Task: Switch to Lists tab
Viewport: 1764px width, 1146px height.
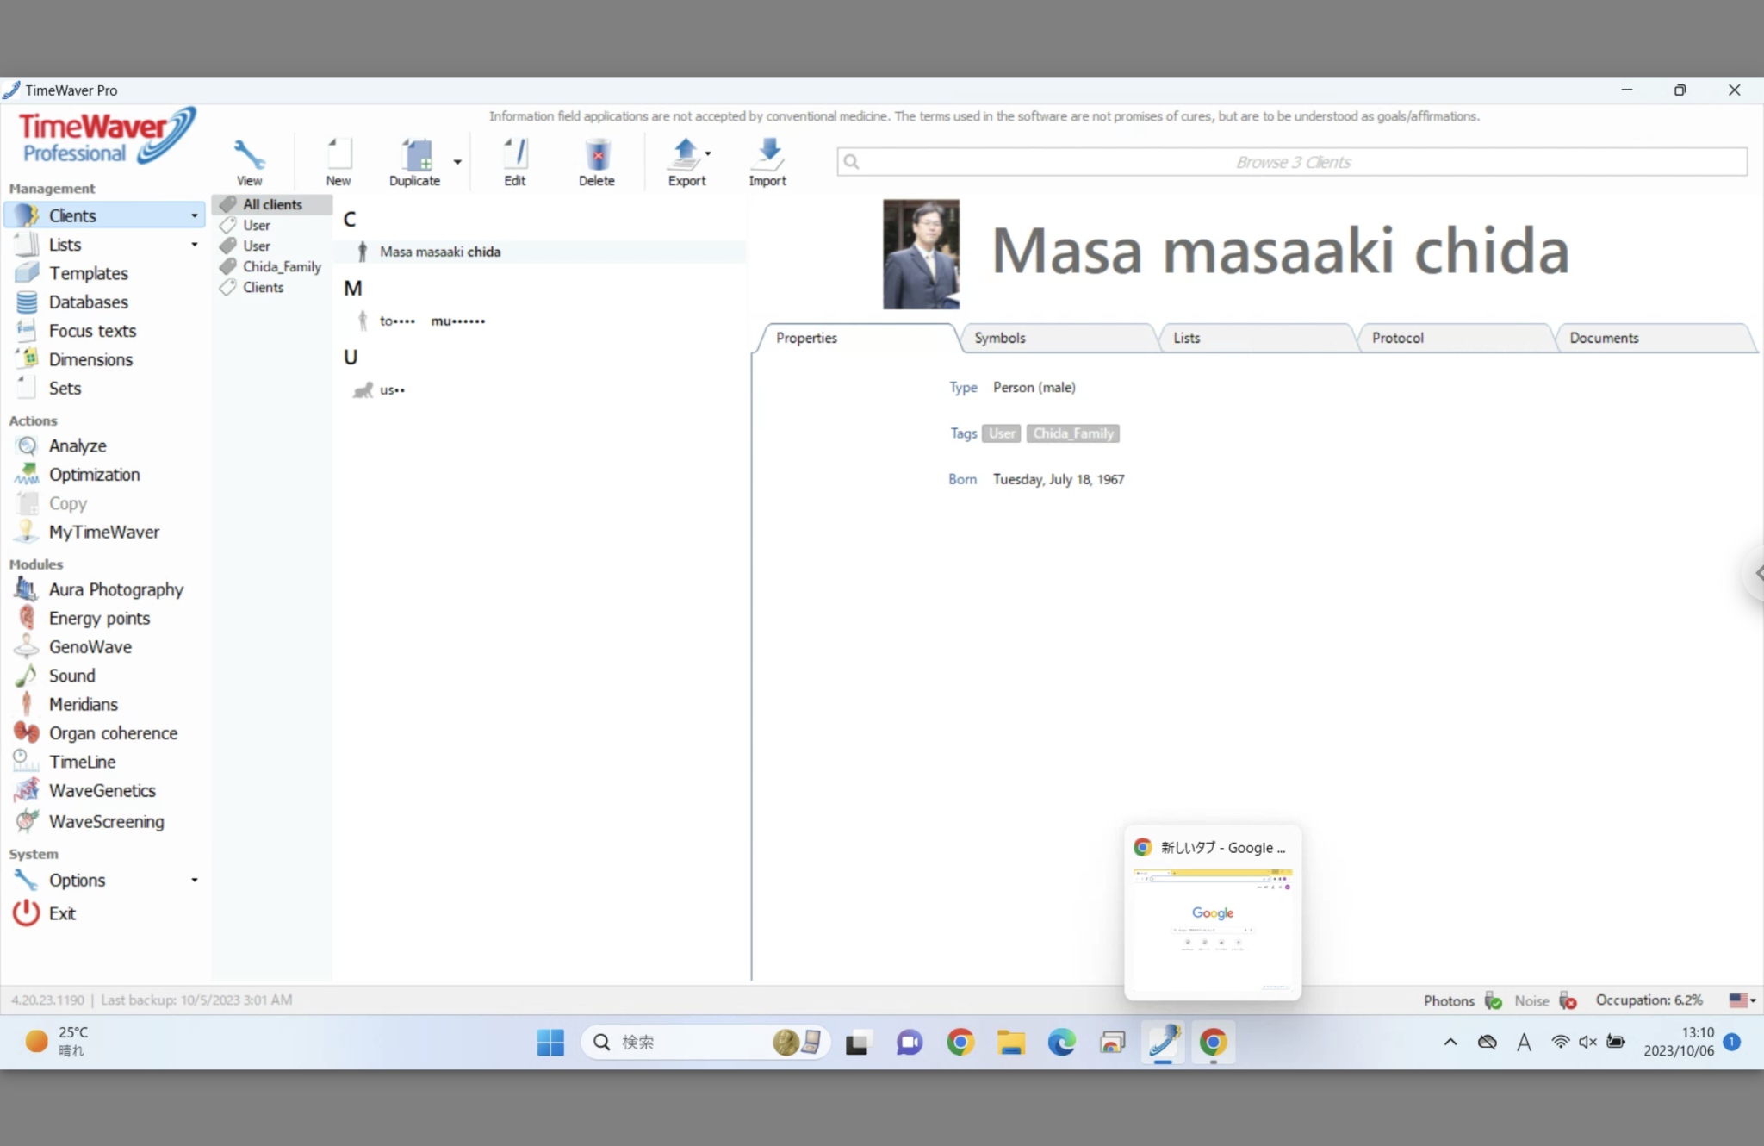Action: coord(1186,338)
